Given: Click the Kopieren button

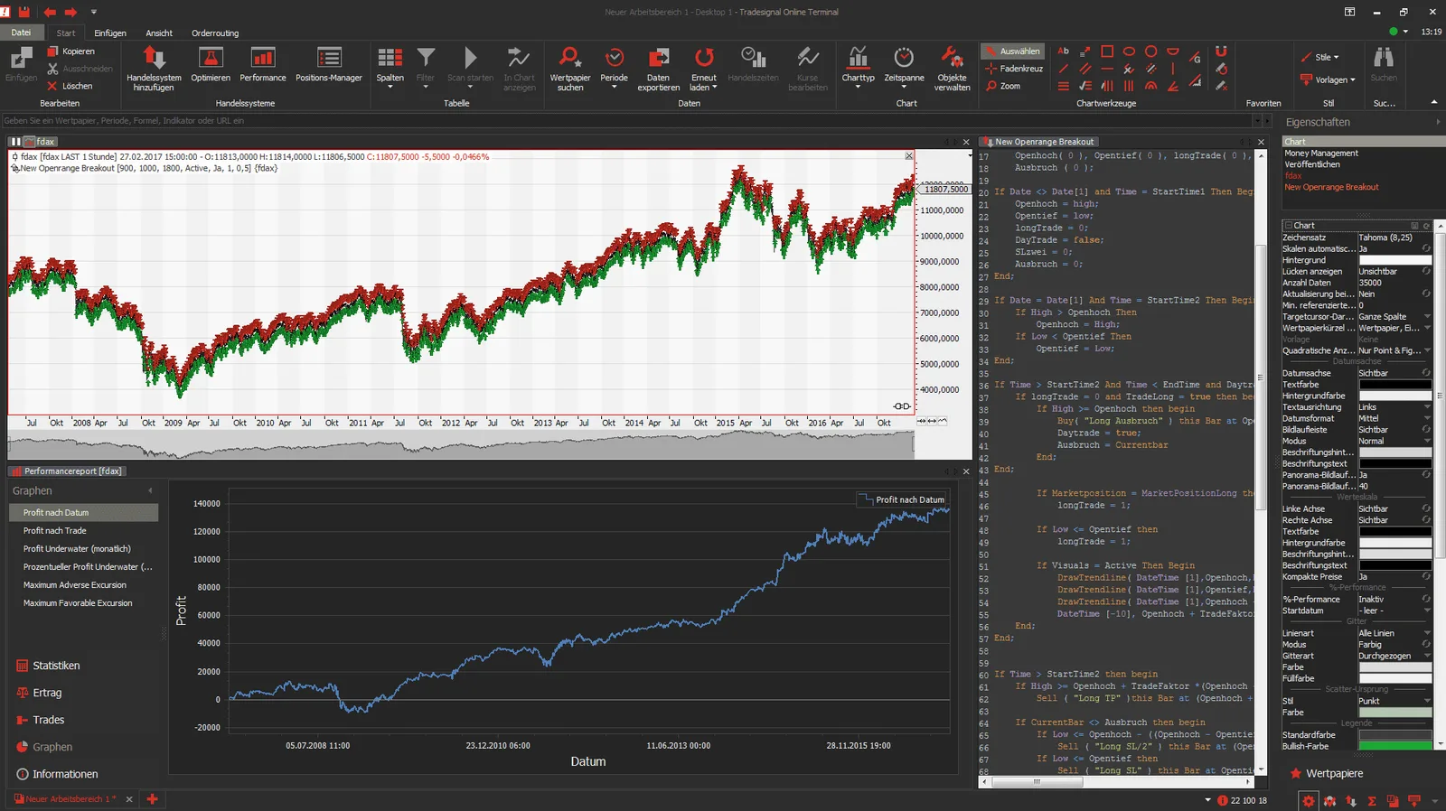Looking at the screenshot, I should click(71, 51).
